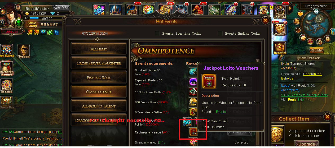Select the Cross Server Slaughter tab
This screenshot has height=148, width=335.
(99, 63)
